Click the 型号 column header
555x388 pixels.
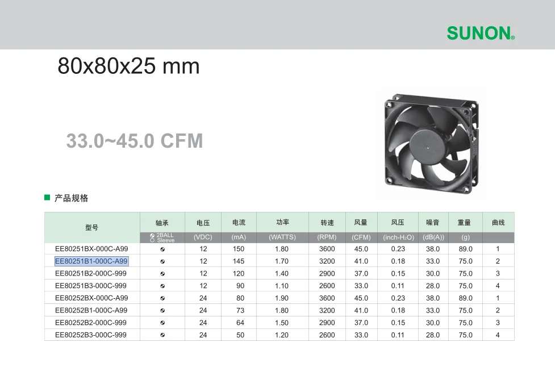click(92, 227)
